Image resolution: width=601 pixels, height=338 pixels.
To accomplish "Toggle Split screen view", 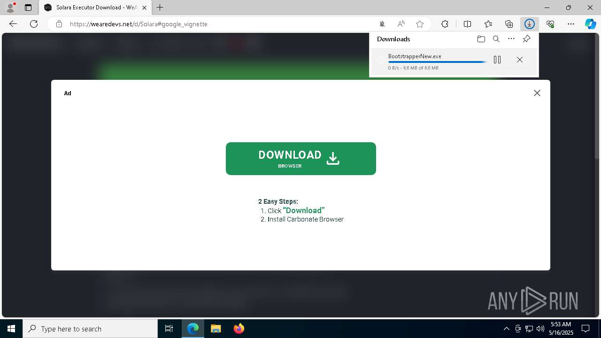I will [x=468, y=24].
